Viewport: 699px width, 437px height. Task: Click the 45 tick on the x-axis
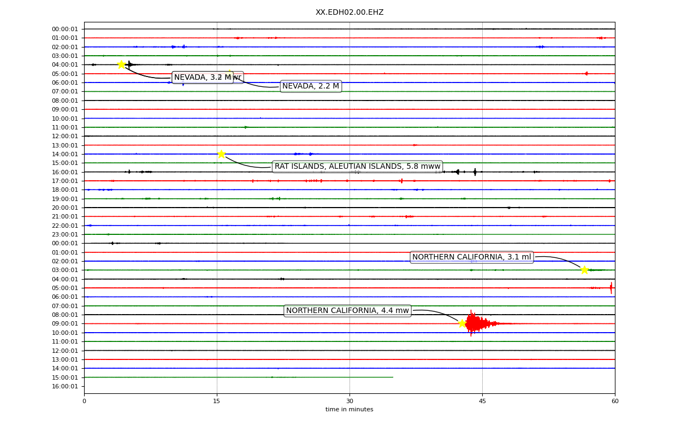pyautogui.click(x=482, y=401)
